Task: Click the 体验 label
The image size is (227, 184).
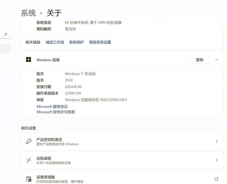Action: pyautogui.click(x=40, y=100)
